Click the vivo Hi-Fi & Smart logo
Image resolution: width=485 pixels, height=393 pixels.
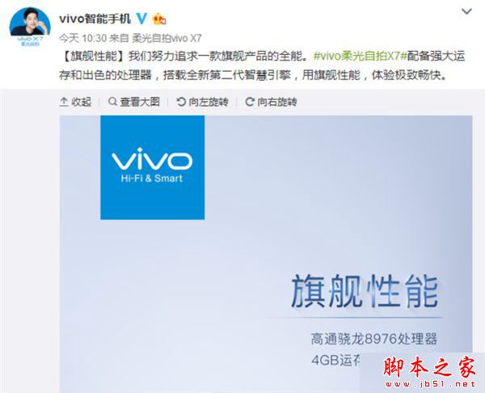click(153, 167)
